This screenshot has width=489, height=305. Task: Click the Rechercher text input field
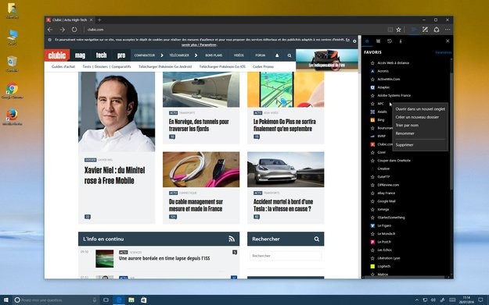[x=286, y=256]
